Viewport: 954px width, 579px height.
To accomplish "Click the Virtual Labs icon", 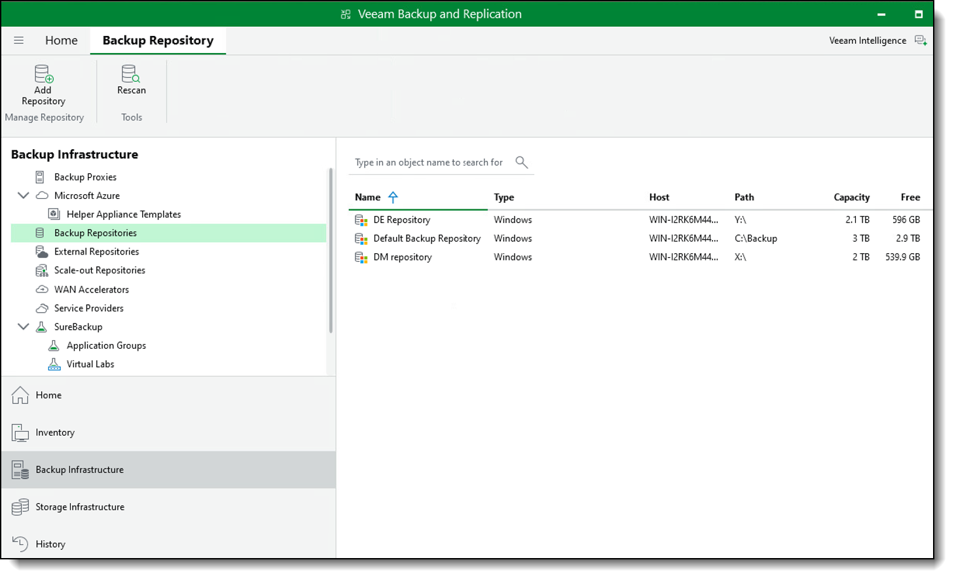I will (54, 364).
